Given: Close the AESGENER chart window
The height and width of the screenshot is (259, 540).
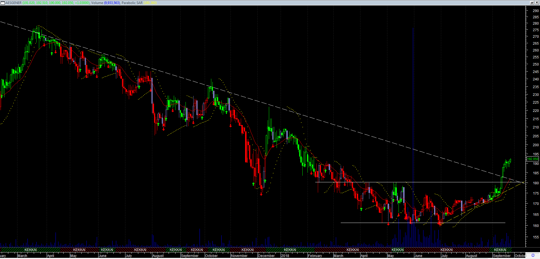Looking at the screenshot, I should (x=537, y=3).
